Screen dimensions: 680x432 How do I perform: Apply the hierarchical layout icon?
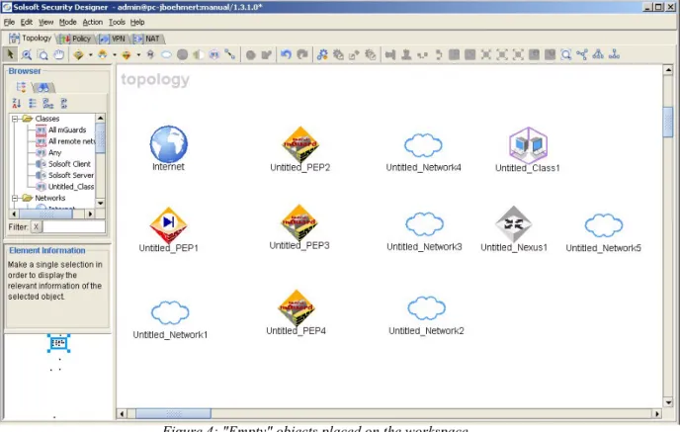[x=598, y=54]
